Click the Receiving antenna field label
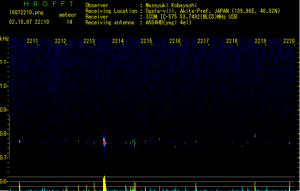Screen dimensions: 300x191 [110, 22]
